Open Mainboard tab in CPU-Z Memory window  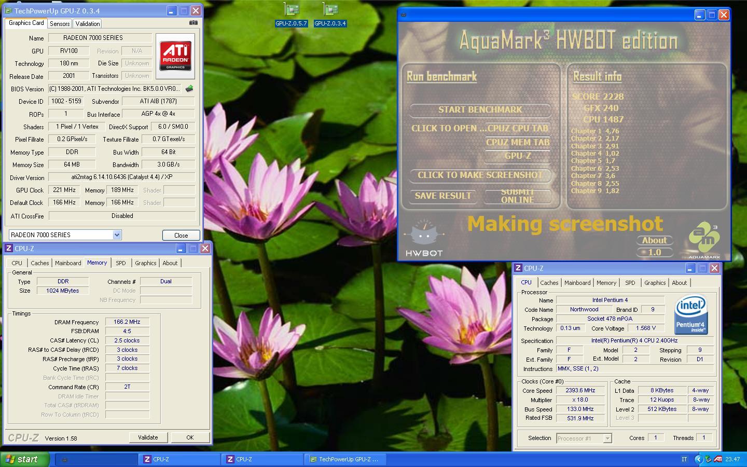[68, 263]
